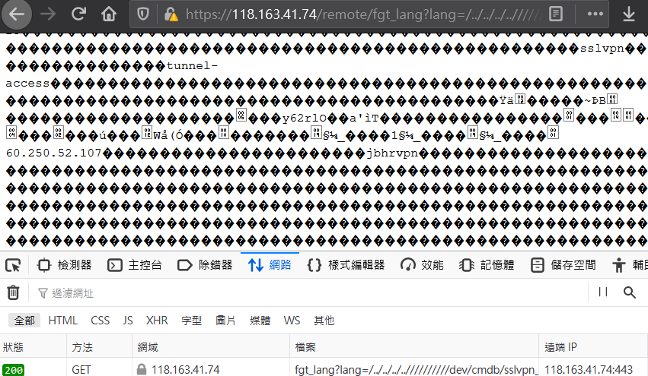The width and height of the screenshot is (648, 376).
Task: Open the 儲存空間 storage tab
Action: pos(563,265)
